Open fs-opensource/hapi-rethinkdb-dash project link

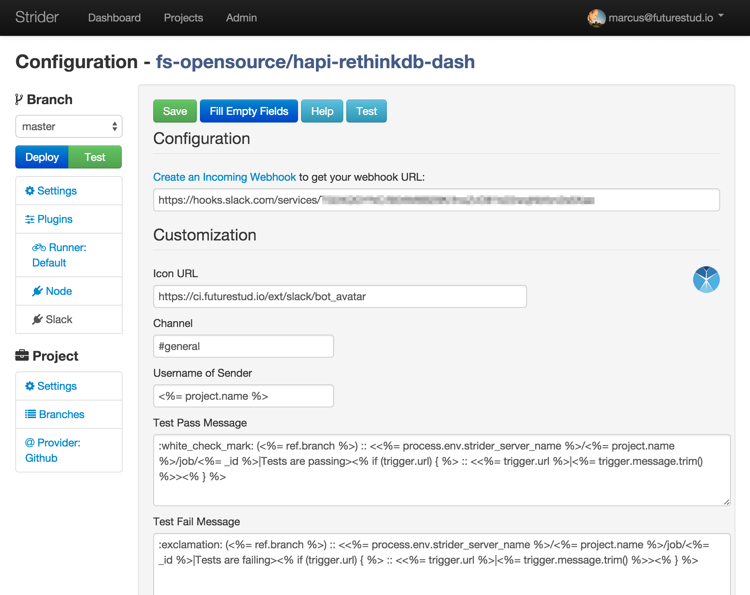[315, 62]
